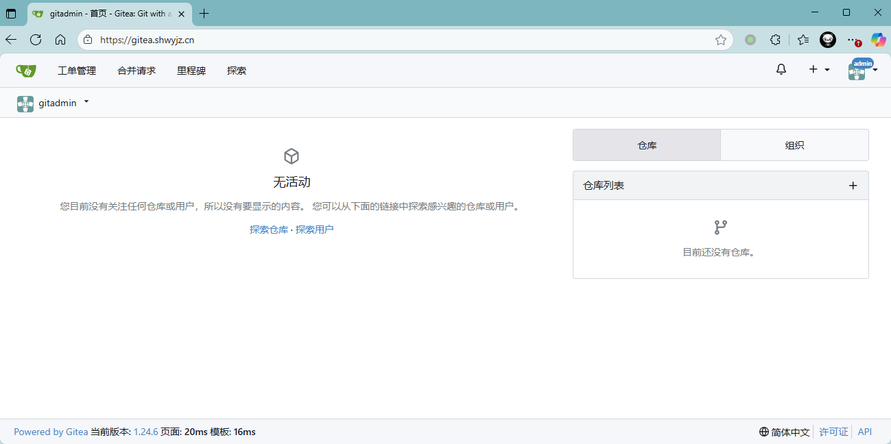Follow the 探索仓库 link
The height and width of the screenshot is (444, 891).
pyautogui.click(x=269, y=230)
